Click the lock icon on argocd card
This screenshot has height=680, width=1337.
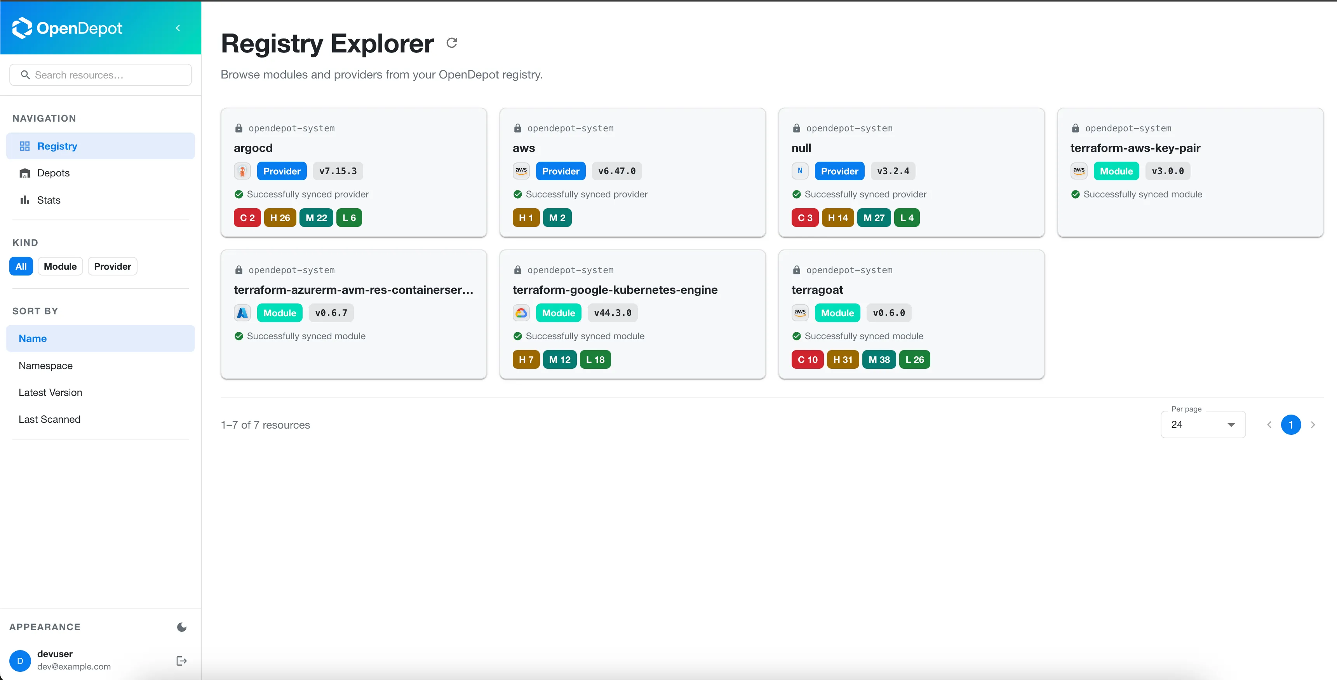pos(239,128)
